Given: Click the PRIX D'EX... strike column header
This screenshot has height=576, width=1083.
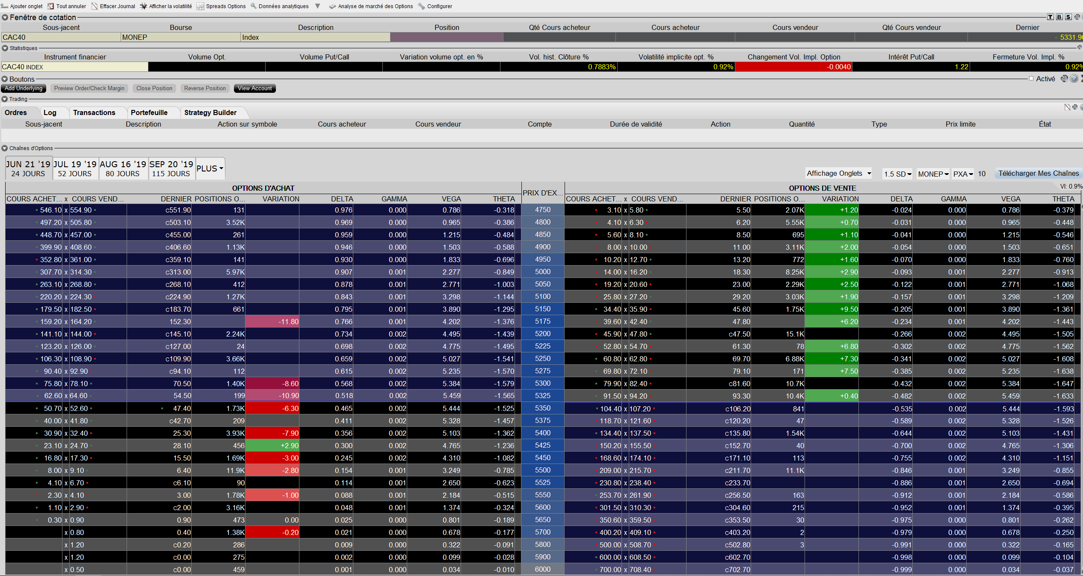Looking at the screenshot, I should 543,193.
